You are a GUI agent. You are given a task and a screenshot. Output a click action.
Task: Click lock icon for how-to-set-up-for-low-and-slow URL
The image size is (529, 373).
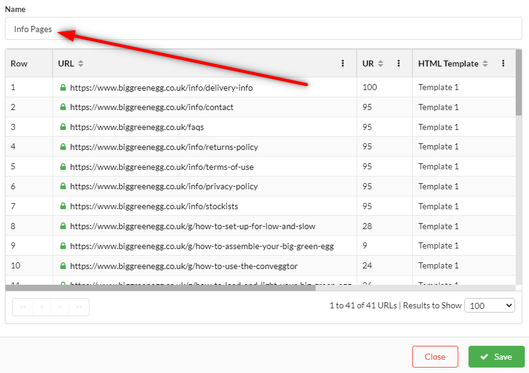point(63,226)
